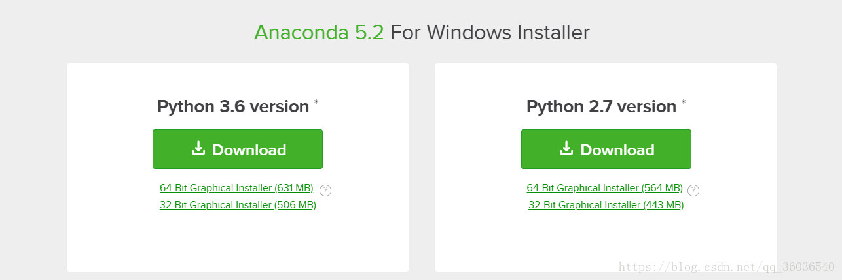
Task: Click the download arrow icon for Python 3.6
Action: 198,149
